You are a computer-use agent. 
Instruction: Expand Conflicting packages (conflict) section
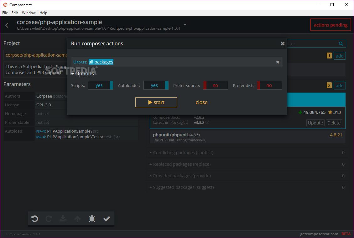(x=247, y=153)
